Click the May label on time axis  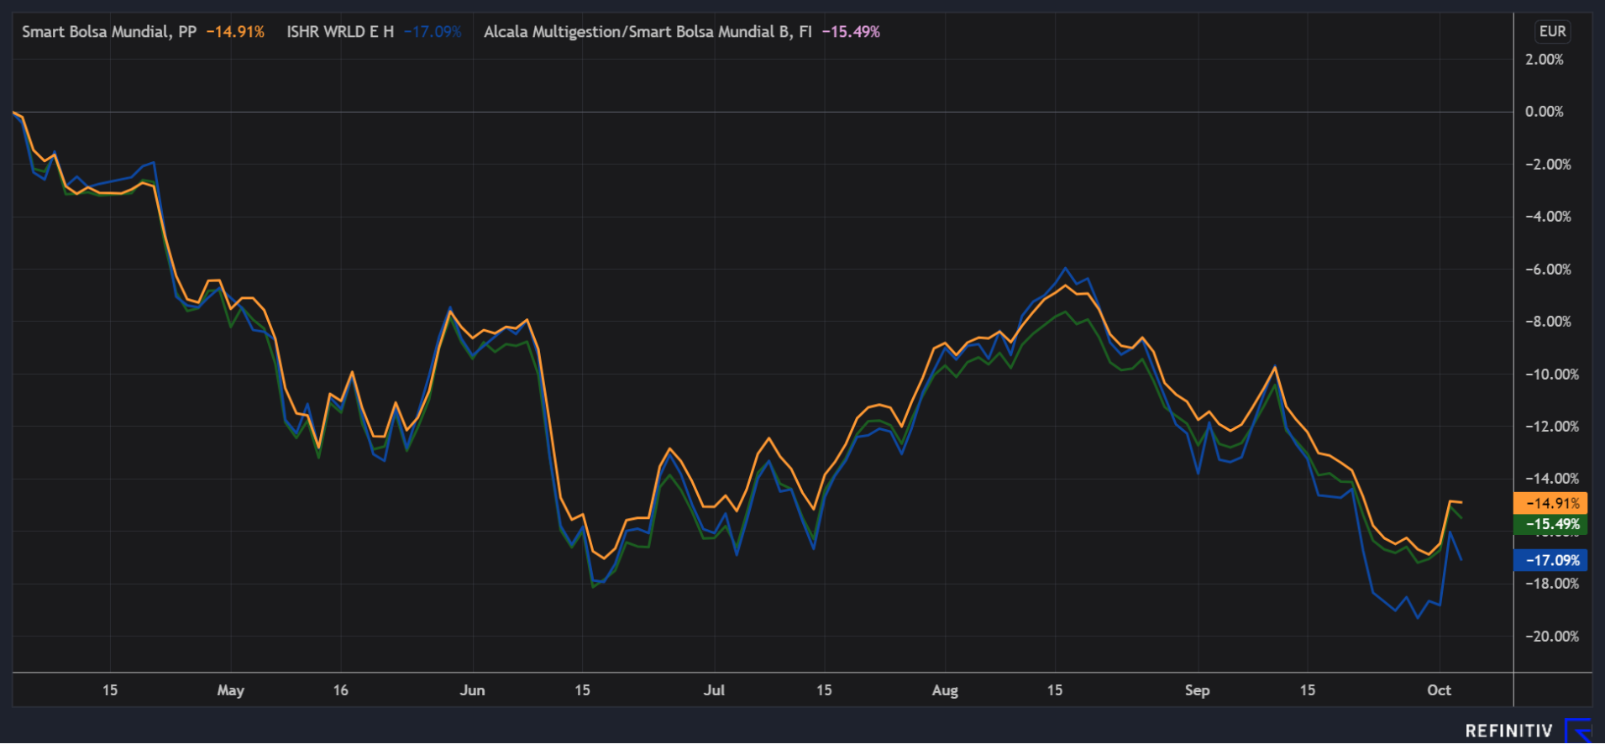[230, 690]
